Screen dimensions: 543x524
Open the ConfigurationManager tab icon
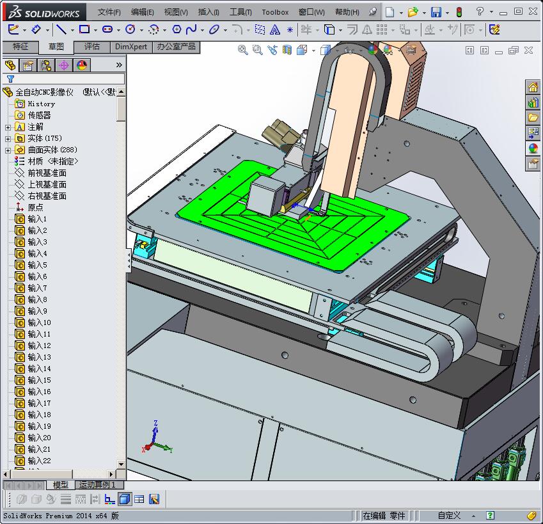tap(46, 65)
